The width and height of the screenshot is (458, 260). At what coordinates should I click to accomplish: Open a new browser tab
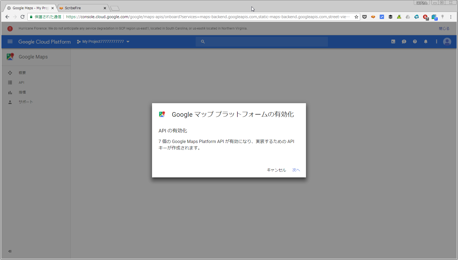pyautogui.click(x=115, y=8)
